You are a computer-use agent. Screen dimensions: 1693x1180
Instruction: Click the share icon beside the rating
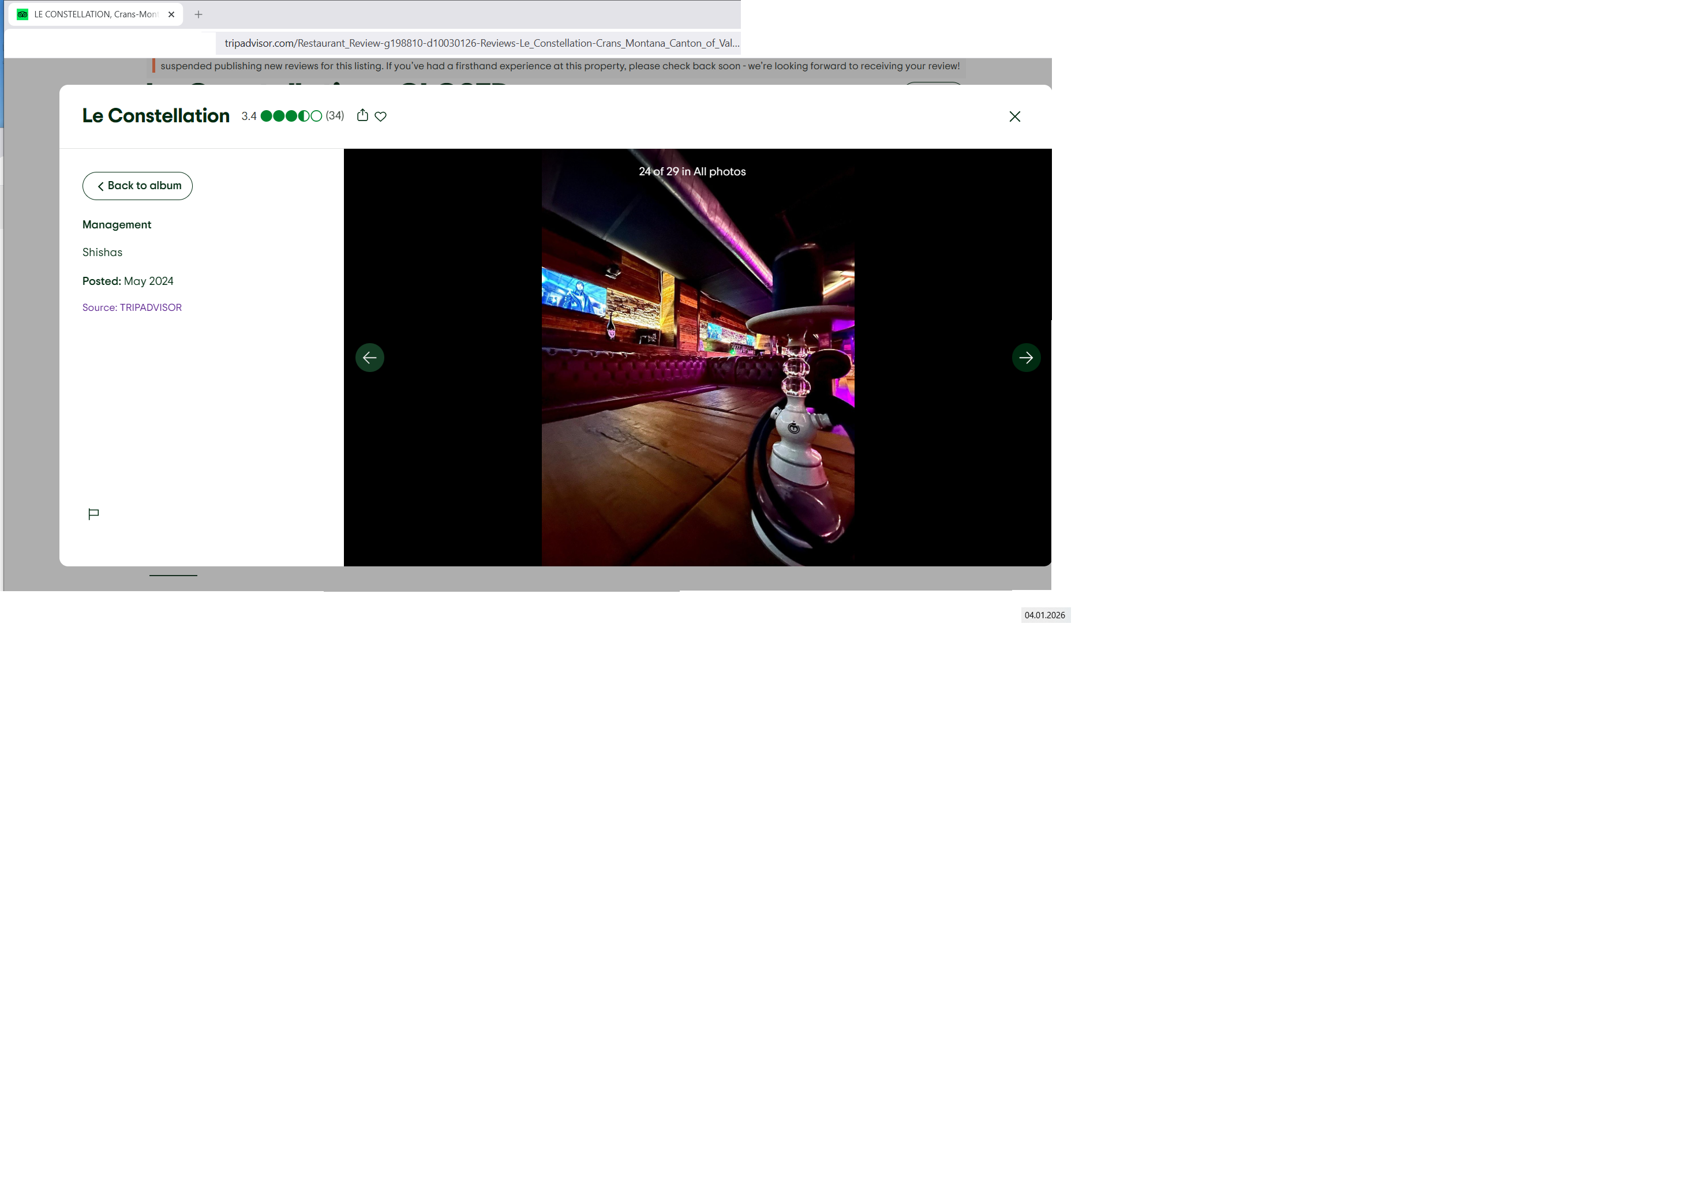pos(362,115)
